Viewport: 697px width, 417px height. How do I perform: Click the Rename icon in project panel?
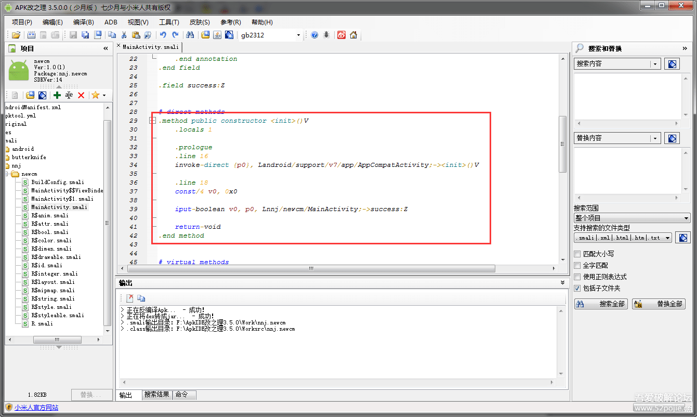(x=69, y=95)
